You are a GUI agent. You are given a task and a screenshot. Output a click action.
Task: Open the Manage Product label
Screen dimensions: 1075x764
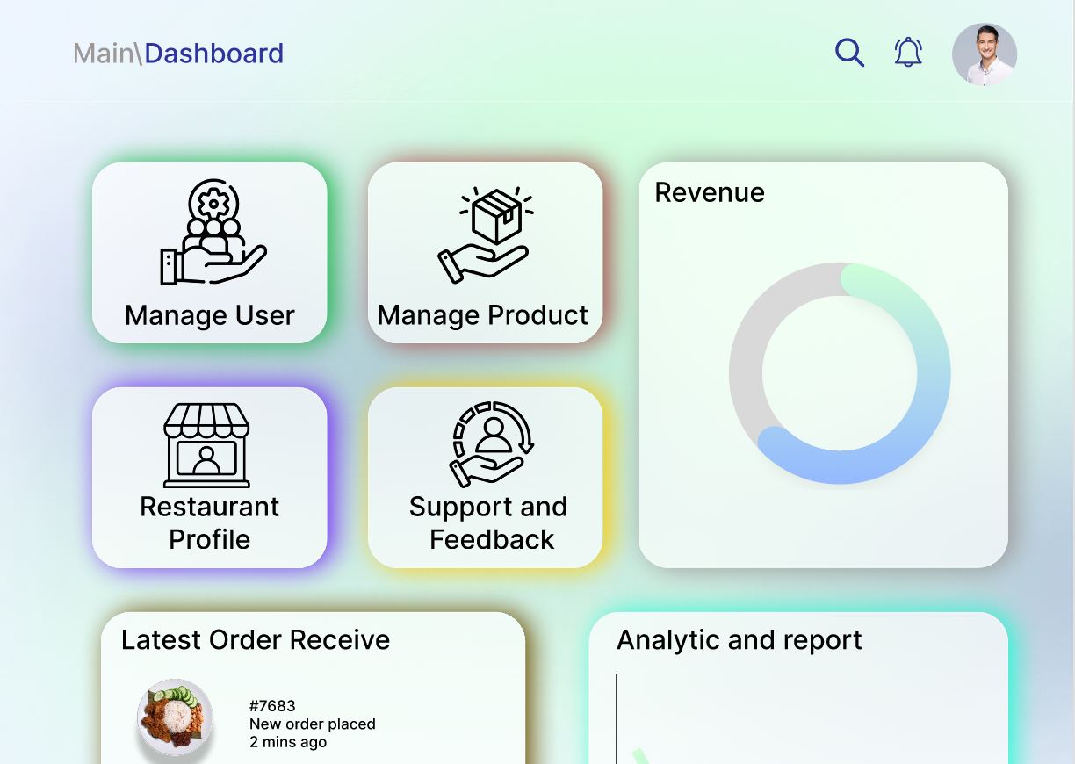point(483,315)
